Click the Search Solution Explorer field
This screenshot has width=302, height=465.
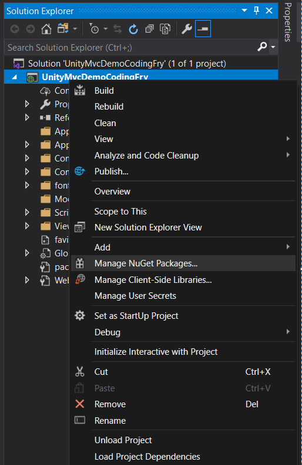click(x=130, y=48)
